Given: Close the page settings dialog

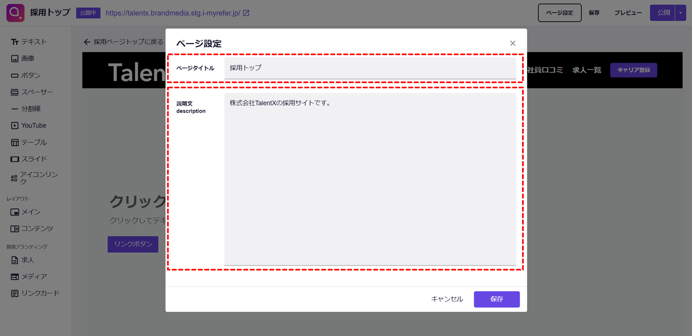Looking at the screenshot, I should 513,43.
